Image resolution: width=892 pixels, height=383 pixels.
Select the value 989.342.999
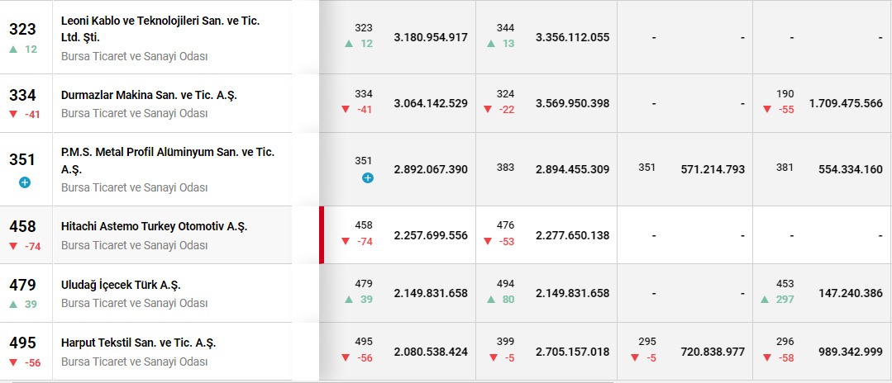coord(851,352)
